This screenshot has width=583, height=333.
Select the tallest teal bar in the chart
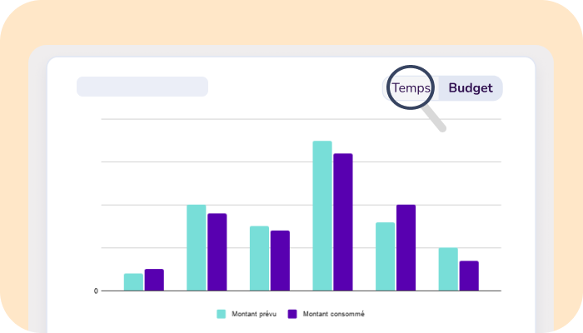coord(322,216)
